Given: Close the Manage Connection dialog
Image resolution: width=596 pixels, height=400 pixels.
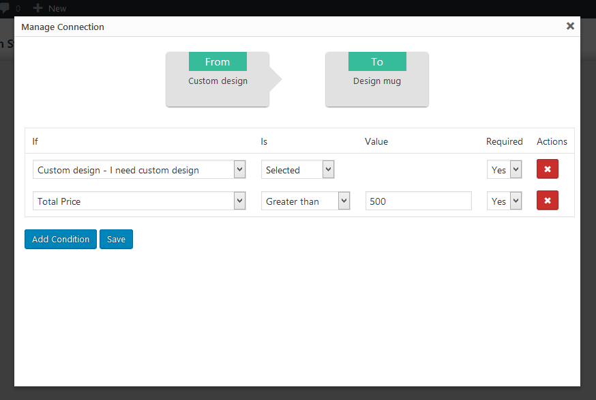Looking at the screenshot, I should click(570, 26).
